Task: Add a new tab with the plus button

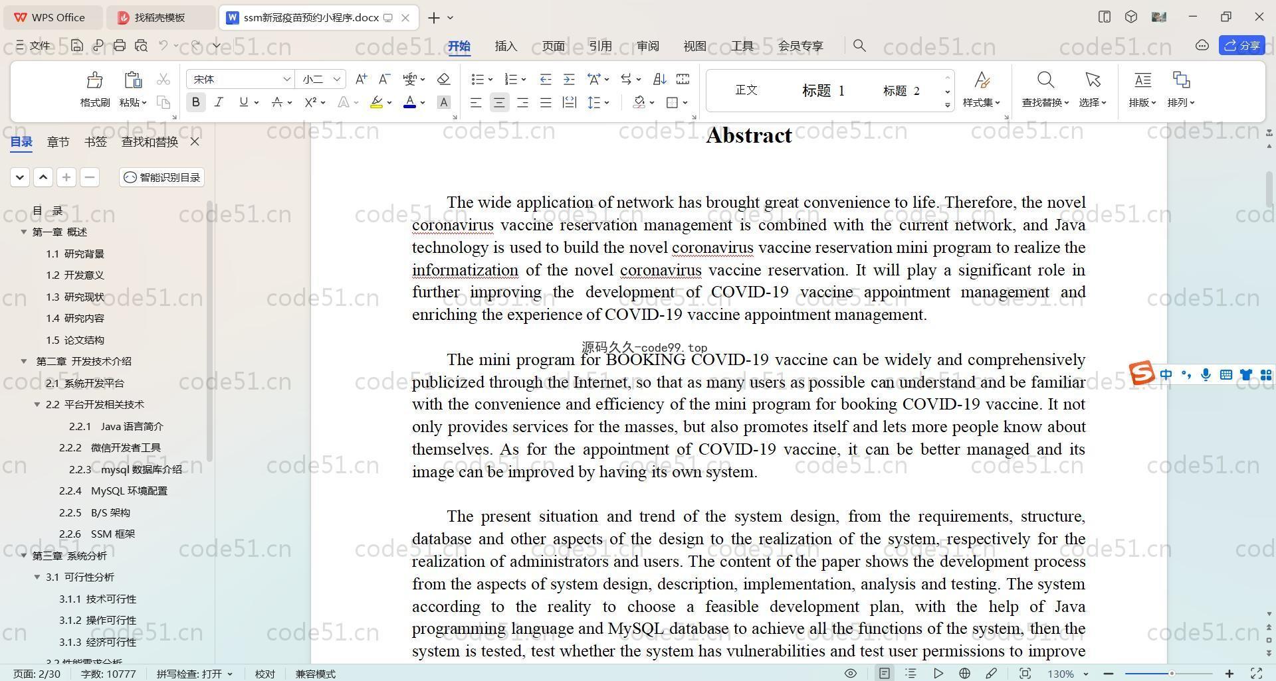Action: pyautogui.click(x=433, y=17)
